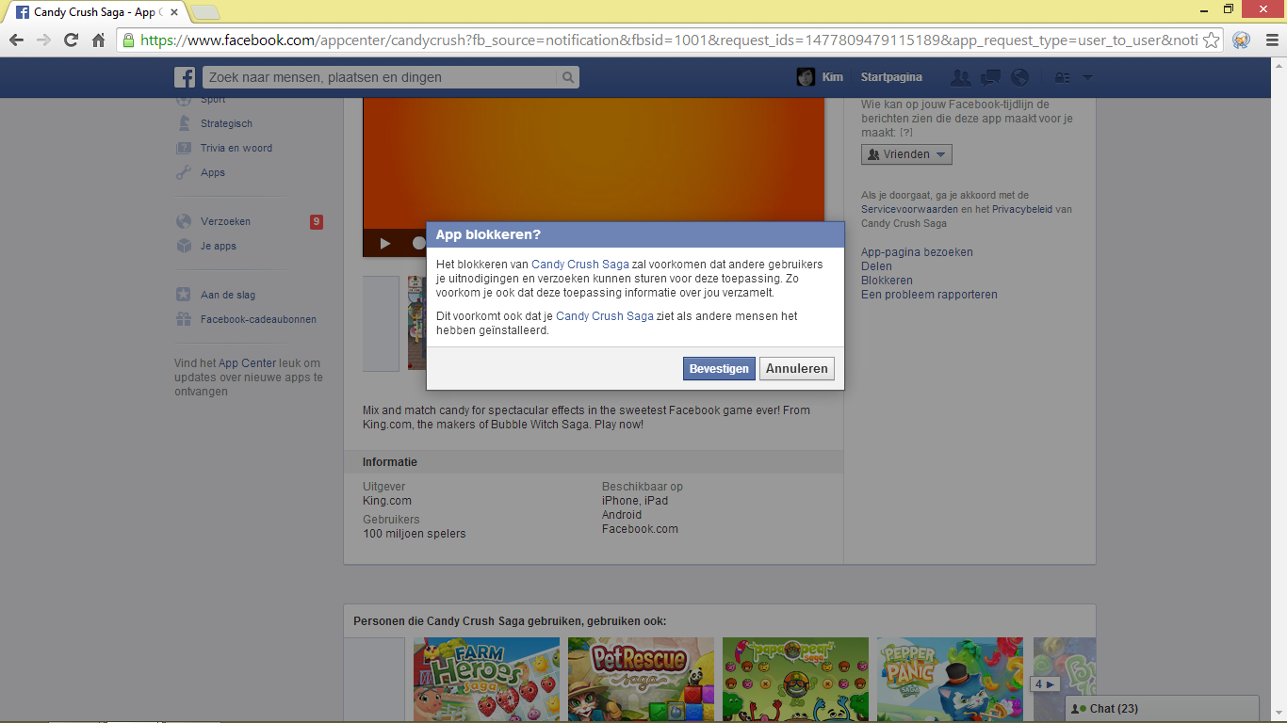Open first Candy Crush Saga link in dialog
This screenshot has width=1287, height=723.
pyautogui.click(x=580, y=265)
